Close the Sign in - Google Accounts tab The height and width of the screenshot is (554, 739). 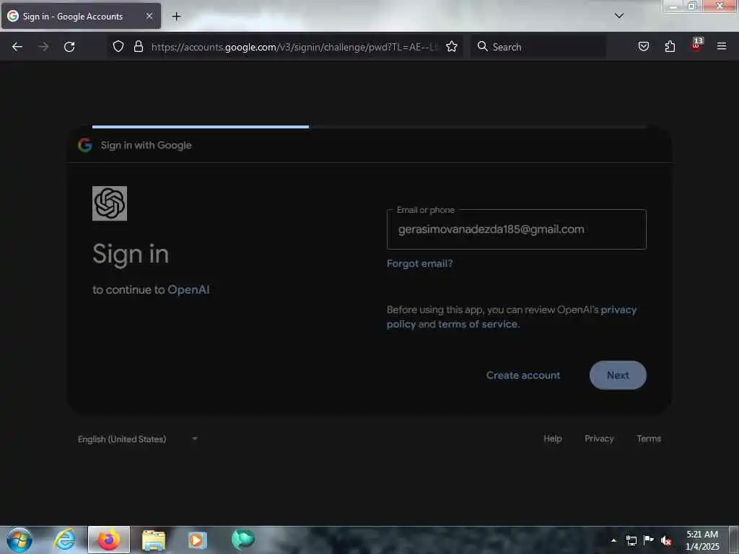(149, 16)
